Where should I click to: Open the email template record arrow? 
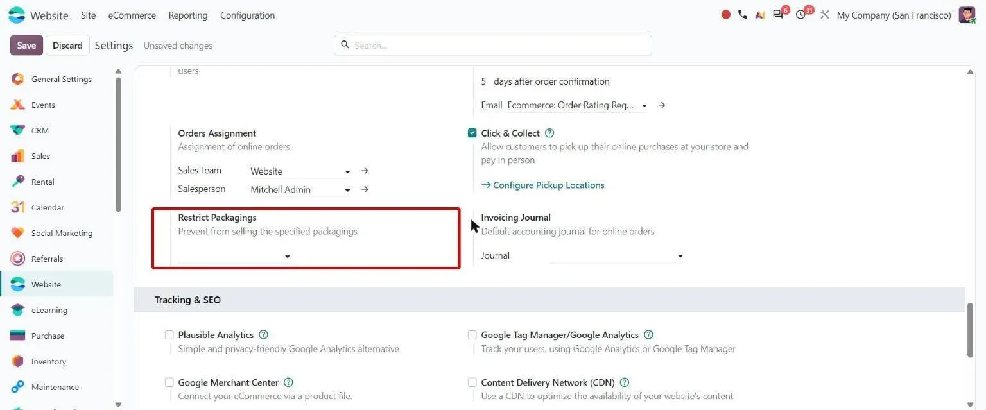pos(661,105)
